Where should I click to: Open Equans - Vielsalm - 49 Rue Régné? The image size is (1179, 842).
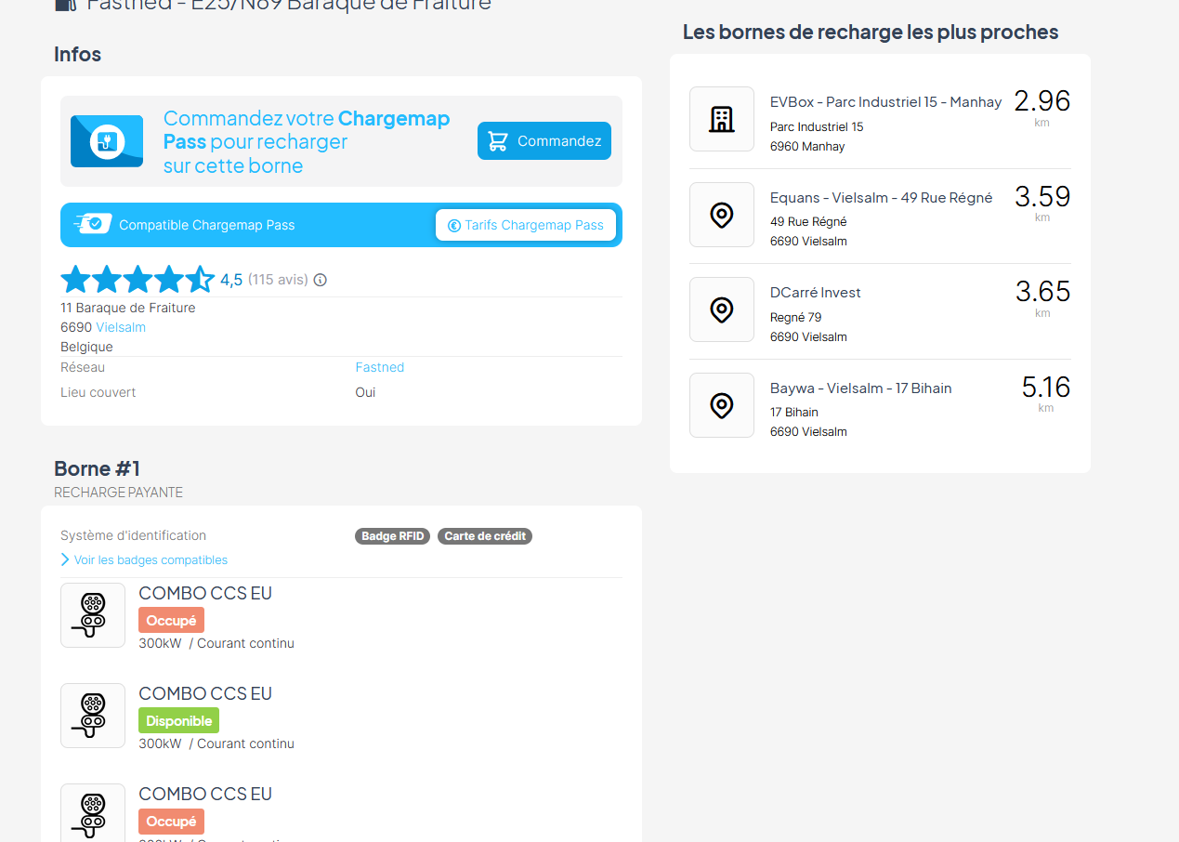pyautogui.click(x=881, y=198)
